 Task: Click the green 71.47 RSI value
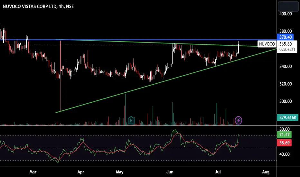(x=284, y=135)
